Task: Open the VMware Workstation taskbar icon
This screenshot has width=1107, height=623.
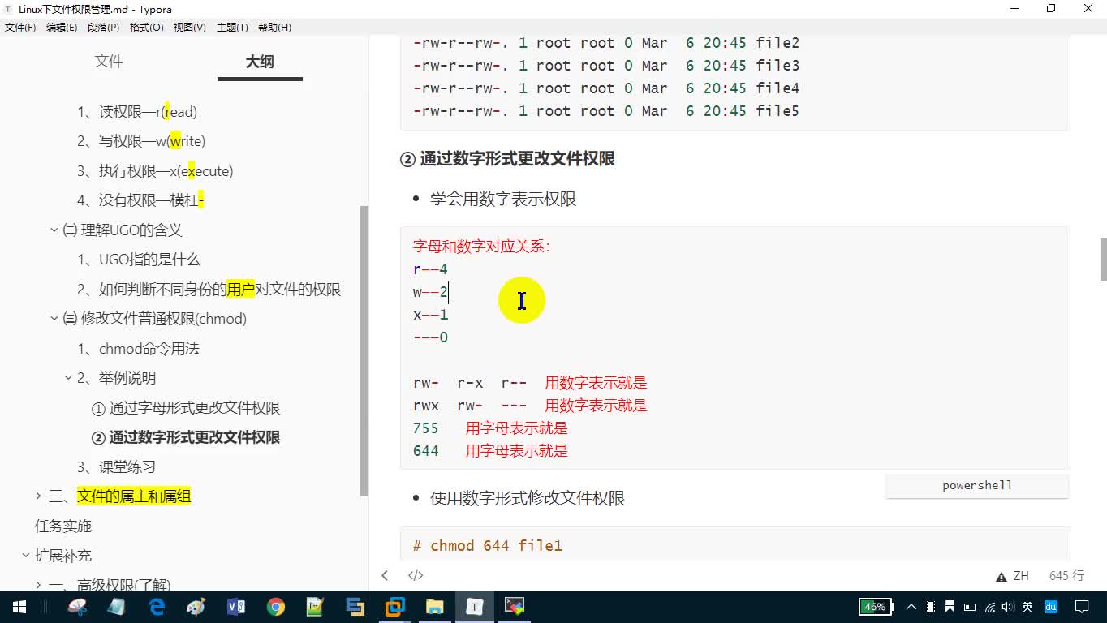Action: pyautogui.click(x=395, y=607)
